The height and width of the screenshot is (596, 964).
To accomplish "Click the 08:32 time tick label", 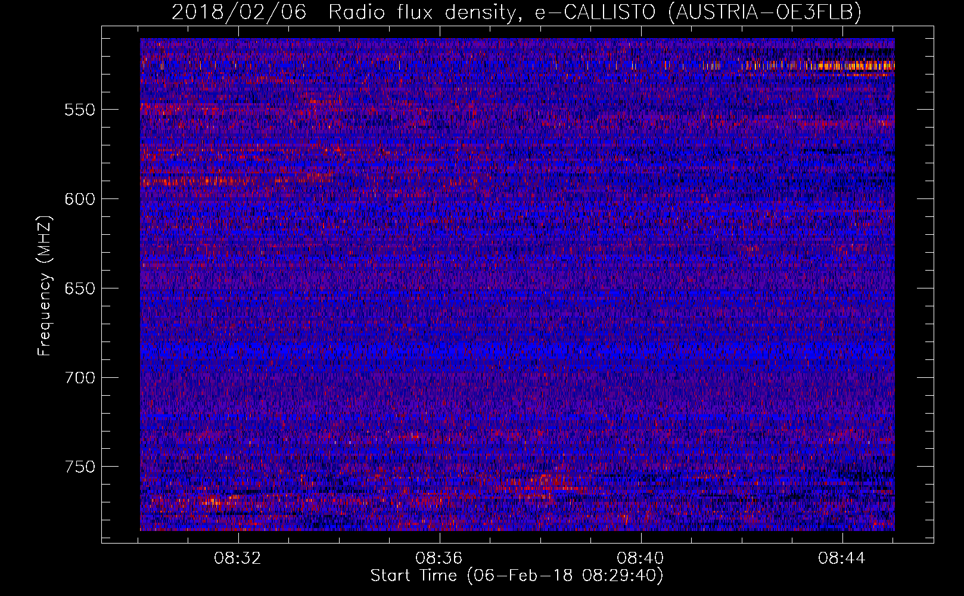I will pos(238,558).
